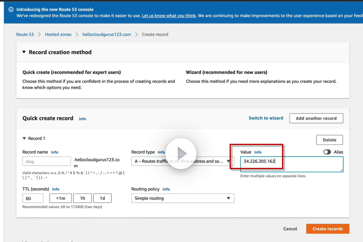The height and width of the screenshot is (242, 363).
Task: Open Route 53 breadcrumb link
Action: pyautogui.click(x=25, y=35)
